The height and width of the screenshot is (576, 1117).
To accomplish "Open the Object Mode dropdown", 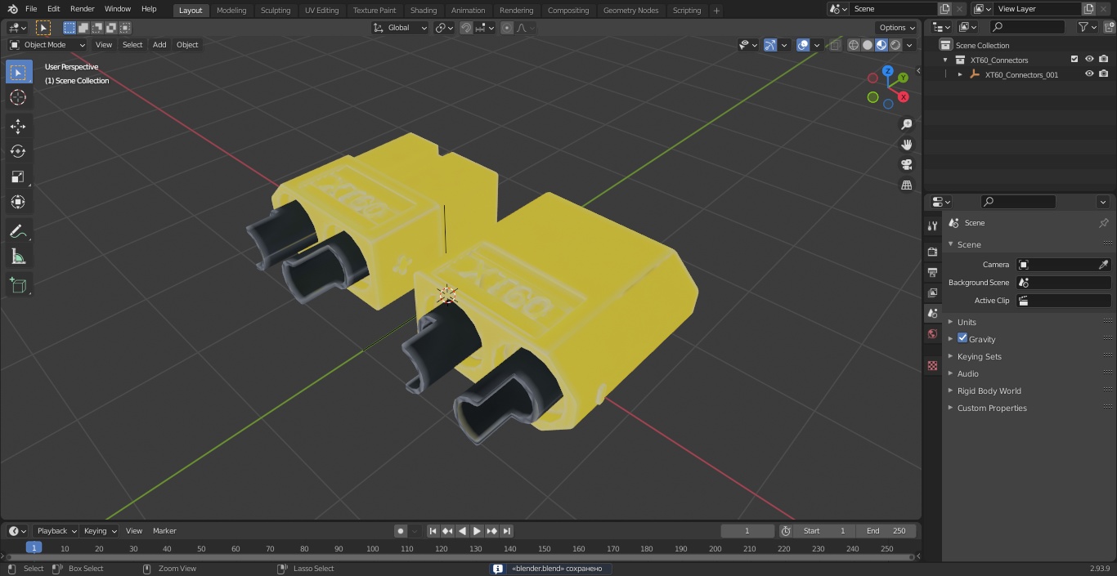I will click(47, 45).
